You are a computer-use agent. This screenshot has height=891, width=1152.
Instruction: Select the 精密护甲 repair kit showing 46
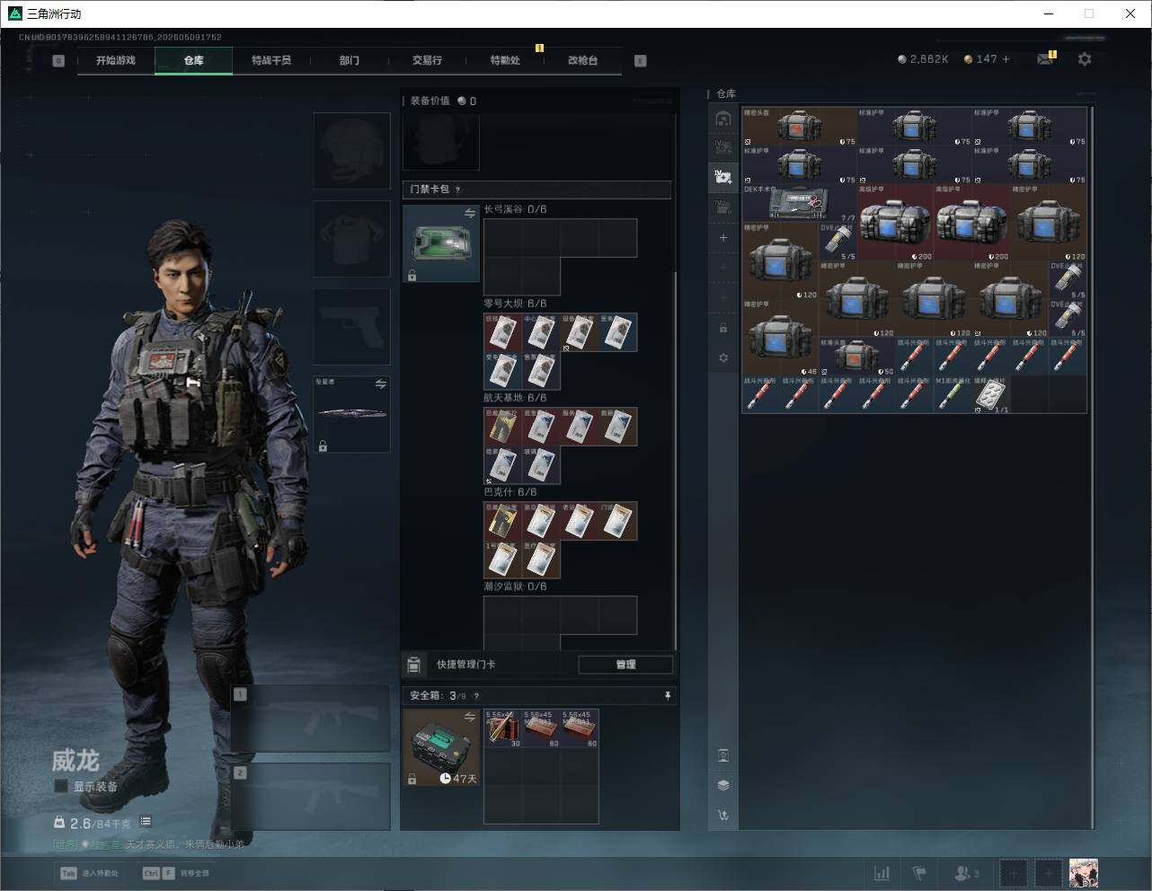click(x=781, y=338)
